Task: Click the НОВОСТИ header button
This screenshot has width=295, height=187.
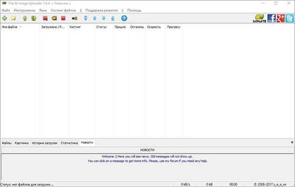Action: point(147,150)
